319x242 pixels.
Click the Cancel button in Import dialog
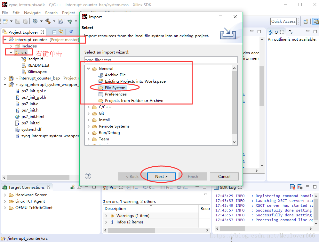224,177
